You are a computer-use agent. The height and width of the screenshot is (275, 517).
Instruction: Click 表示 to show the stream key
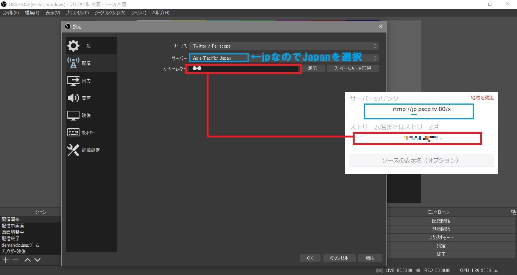point(313,68)
